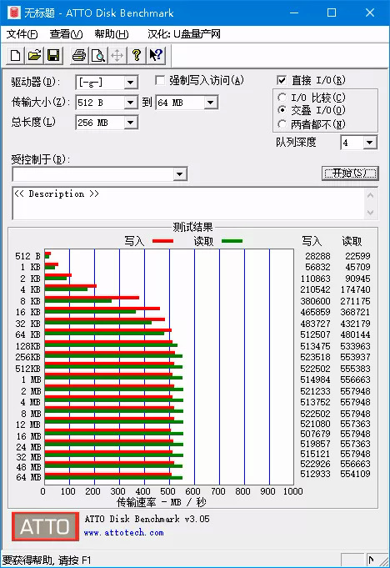
Task: Click the New file toolbar icon
Action: [16, 55]
